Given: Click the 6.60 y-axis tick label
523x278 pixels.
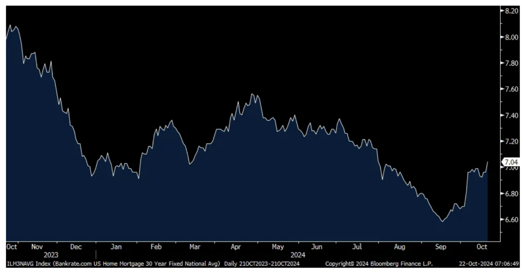Looking at the screenshot, I should [x=511, y=220].
